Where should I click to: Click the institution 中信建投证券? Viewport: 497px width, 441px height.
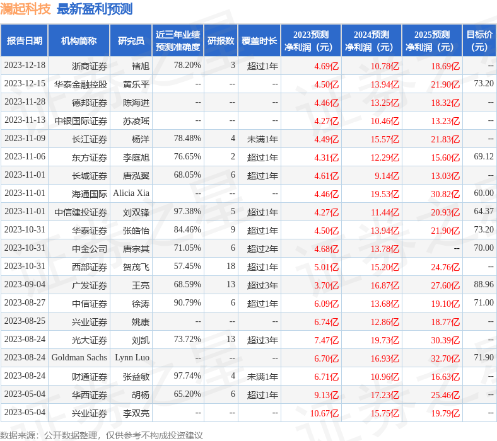(x=81, y=212)
